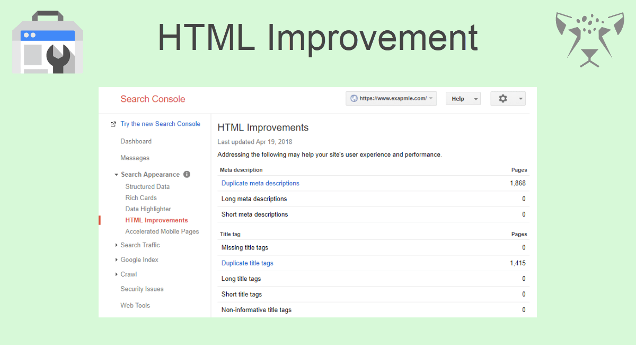Viewport: 636px width, 345px height.
Task: Click the leopard face logo
Action: tap(590, 39)
